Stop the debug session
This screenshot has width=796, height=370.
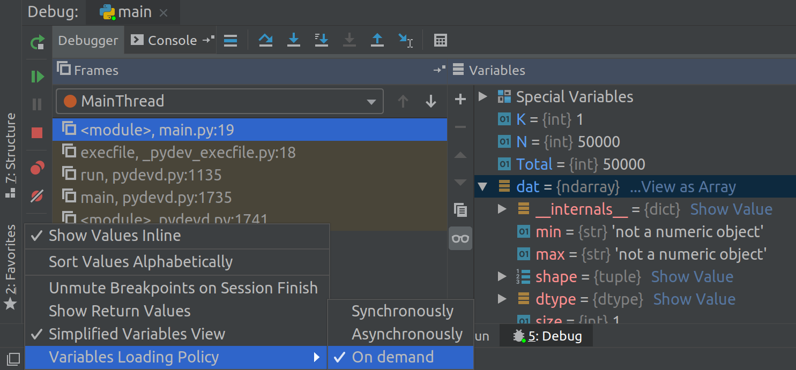[x=36, y=132]
